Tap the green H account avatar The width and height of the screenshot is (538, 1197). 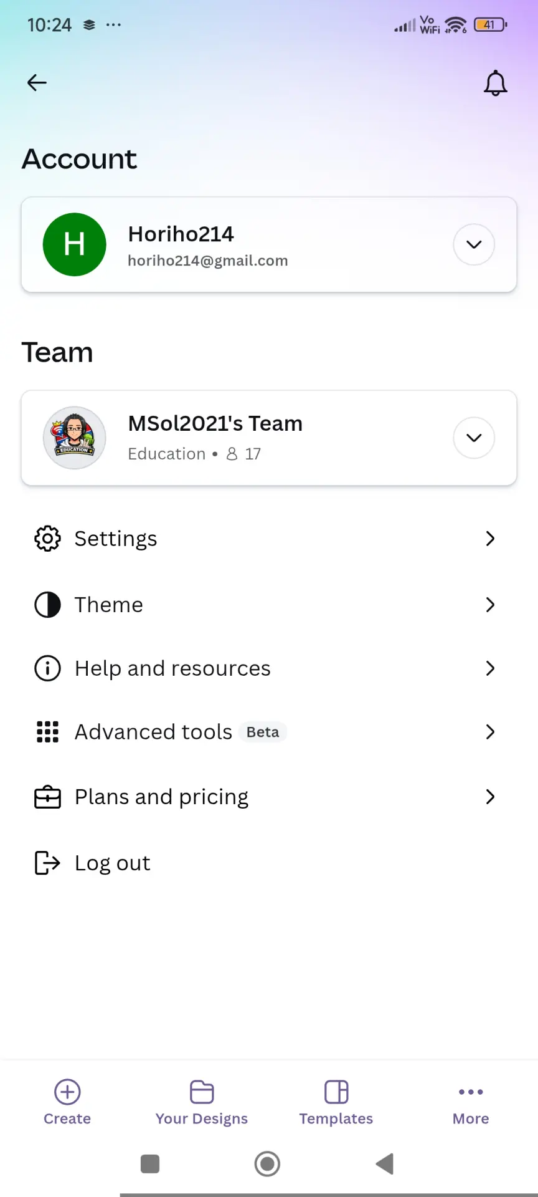75,244
